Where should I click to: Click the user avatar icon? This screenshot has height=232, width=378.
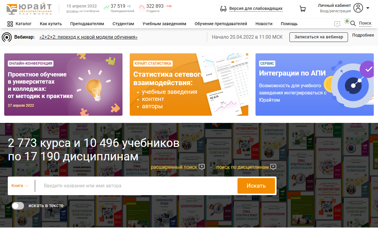358,8
